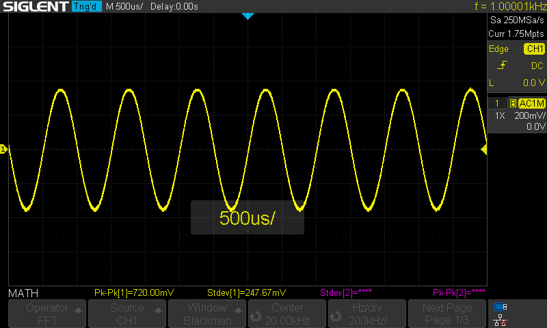The width and height of the screenshot is (547, 328).
Task: Click the AC1M coupling indicator
Action: [x=532, y=103]
